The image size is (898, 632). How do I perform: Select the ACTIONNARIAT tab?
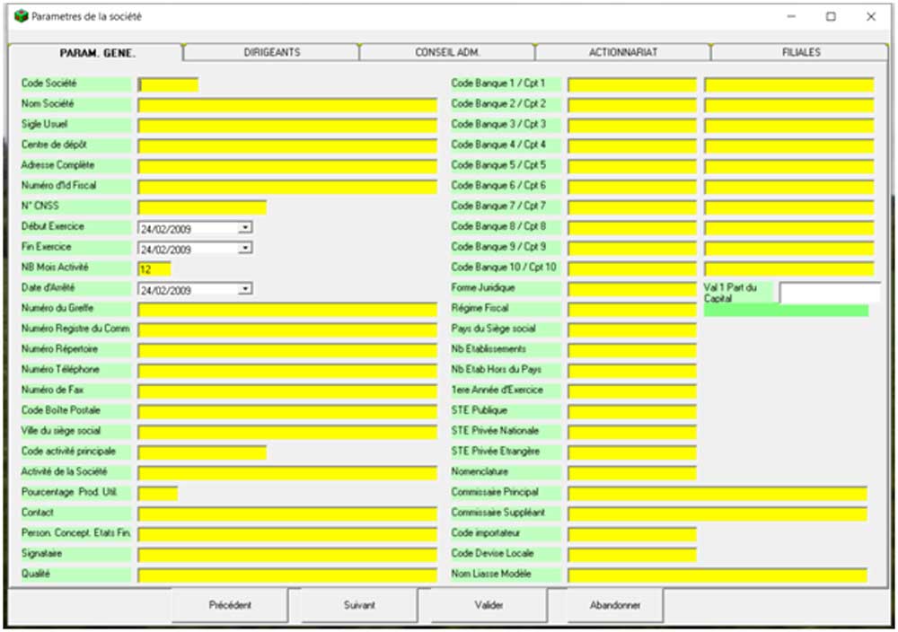click(623, 53)
